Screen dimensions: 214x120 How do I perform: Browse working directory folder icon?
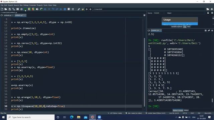coord(208,9)
